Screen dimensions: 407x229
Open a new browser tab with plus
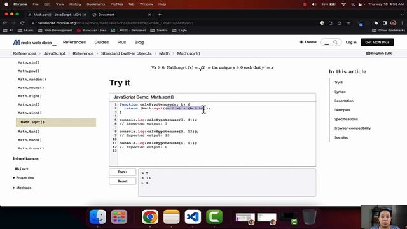tap(160, 15)
